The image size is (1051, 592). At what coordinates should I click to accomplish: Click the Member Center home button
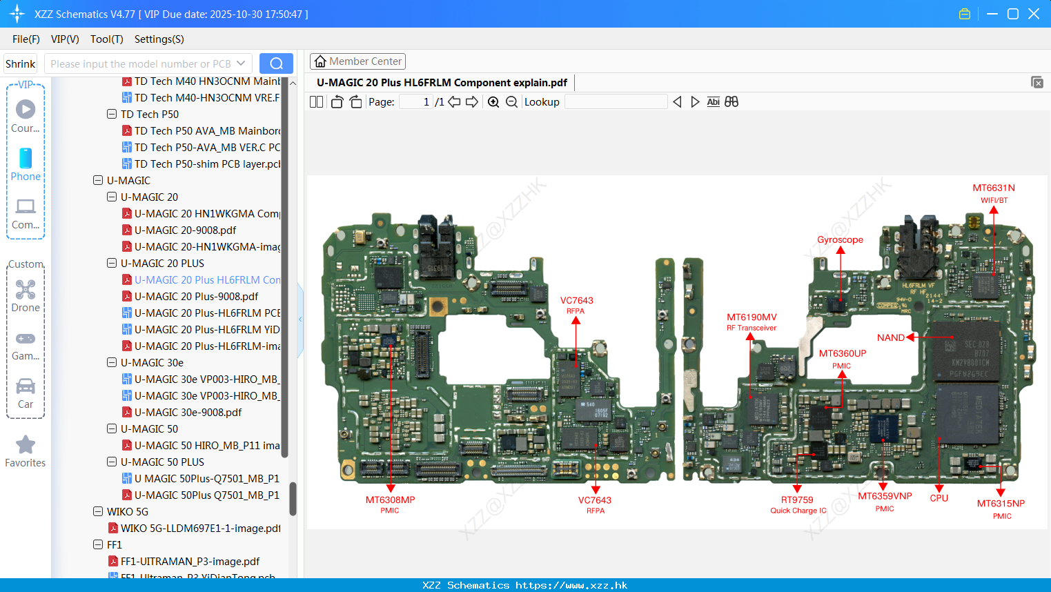pos(357,61)
